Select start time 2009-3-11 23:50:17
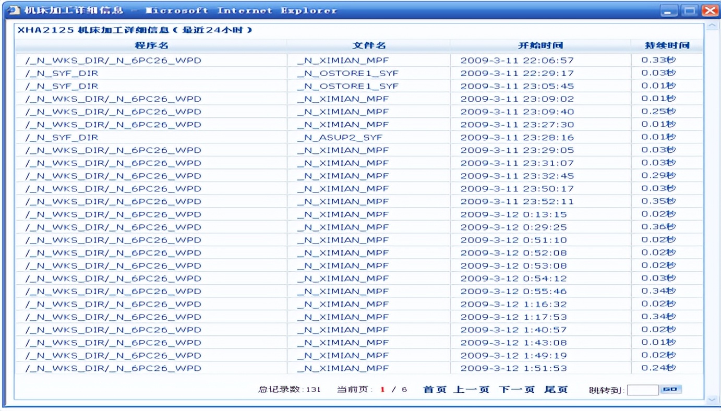This screenshot has height=411, width=721. (x=517, y=189)
